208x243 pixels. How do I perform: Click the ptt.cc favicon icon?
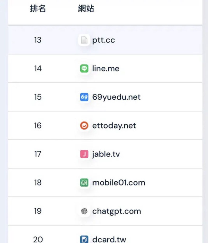[x=84, y=40]
